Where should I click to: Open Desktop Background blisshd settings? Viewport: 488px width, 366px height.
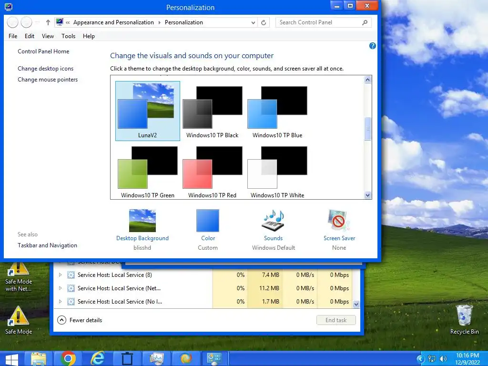coord(142,229)
